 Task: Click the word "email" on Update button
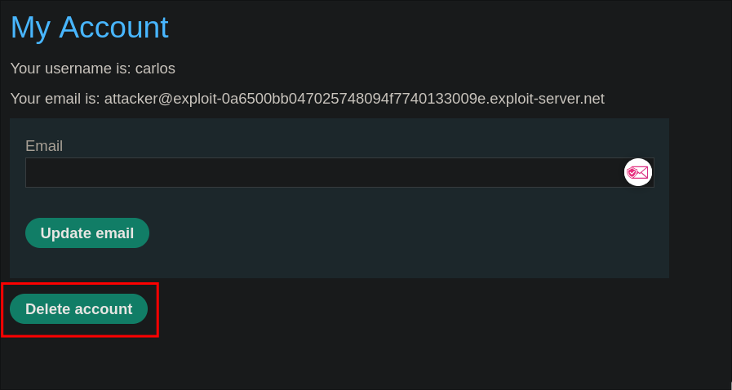point(114,233)
